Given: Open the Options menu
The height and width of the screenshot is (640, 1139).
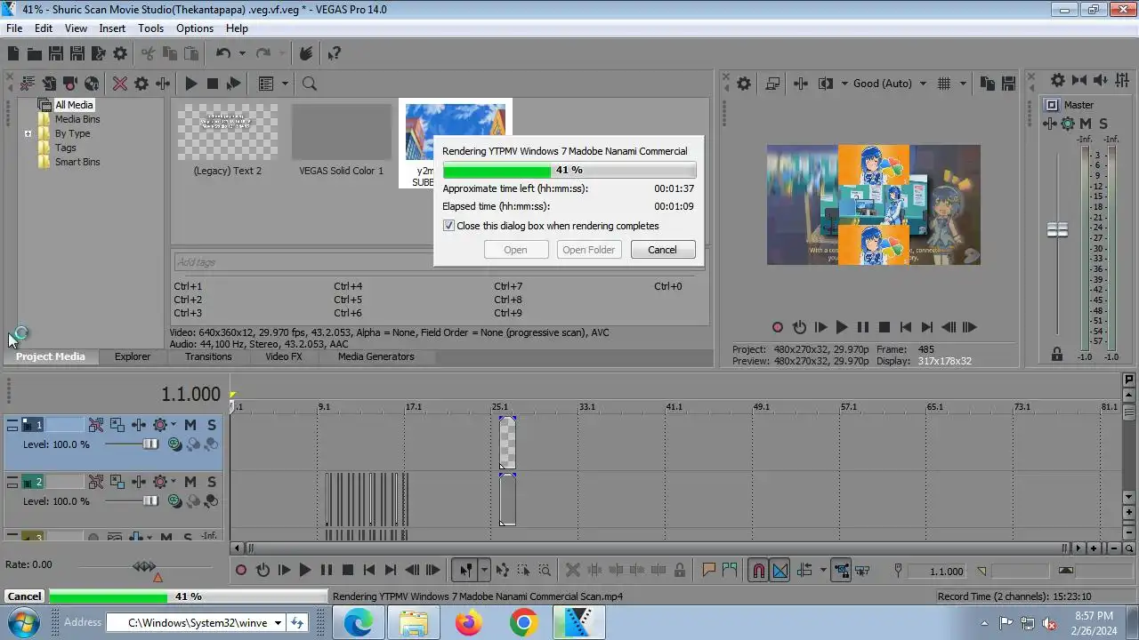Looking at the screenshot, I should tap(195, 28).
